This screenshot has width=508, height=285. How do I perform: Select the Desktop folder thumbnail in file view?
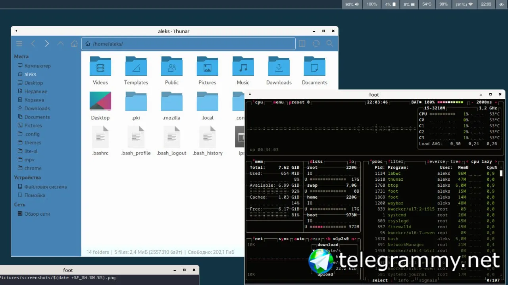pyautogui.click(x=100, y=101)
